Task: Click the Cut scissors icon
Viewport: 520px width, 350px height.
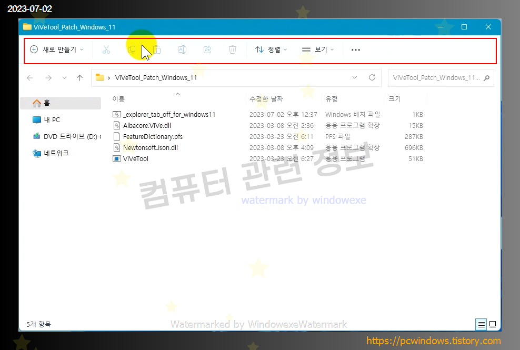Action: tap(106, 49)
